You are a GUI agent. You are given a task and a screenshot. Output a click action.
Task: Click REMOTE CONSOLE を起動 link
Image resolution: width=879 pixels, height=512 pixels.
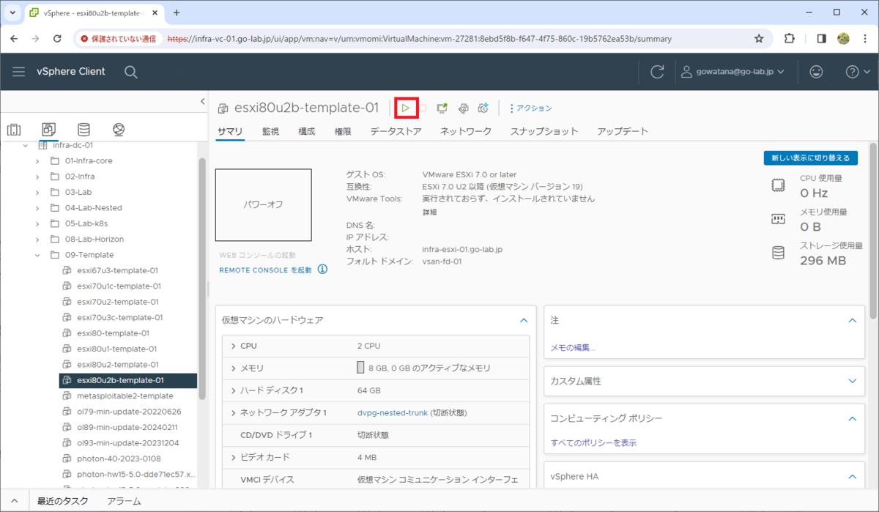[265, 270]
